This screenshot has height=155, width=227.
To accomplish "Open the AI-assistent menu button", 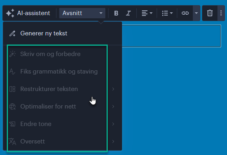I will [x=28, y=13].
